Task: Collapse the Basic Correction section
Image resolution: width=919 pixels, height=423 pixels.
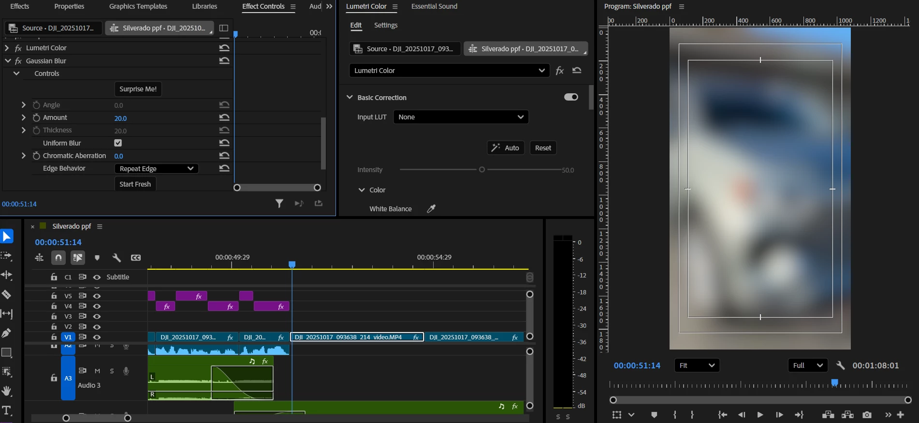Action: (350, 97)
